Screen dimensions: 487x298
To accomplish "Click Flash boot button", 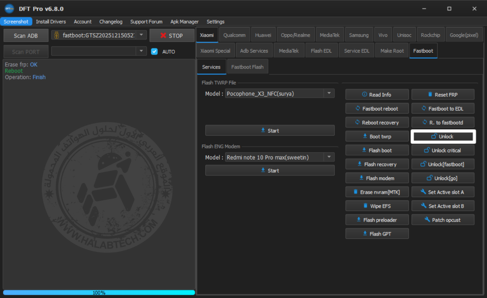I will 377,150.
